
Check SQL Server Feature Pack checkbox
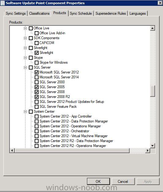point(36,107)
